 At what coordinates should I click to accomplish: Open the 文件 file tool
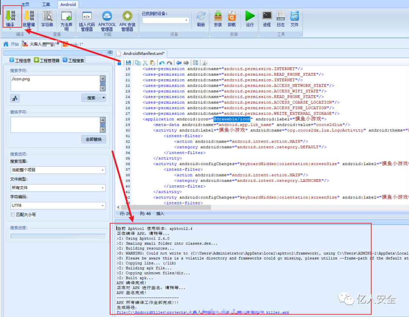pyautogui.click(x=295, y=19)
